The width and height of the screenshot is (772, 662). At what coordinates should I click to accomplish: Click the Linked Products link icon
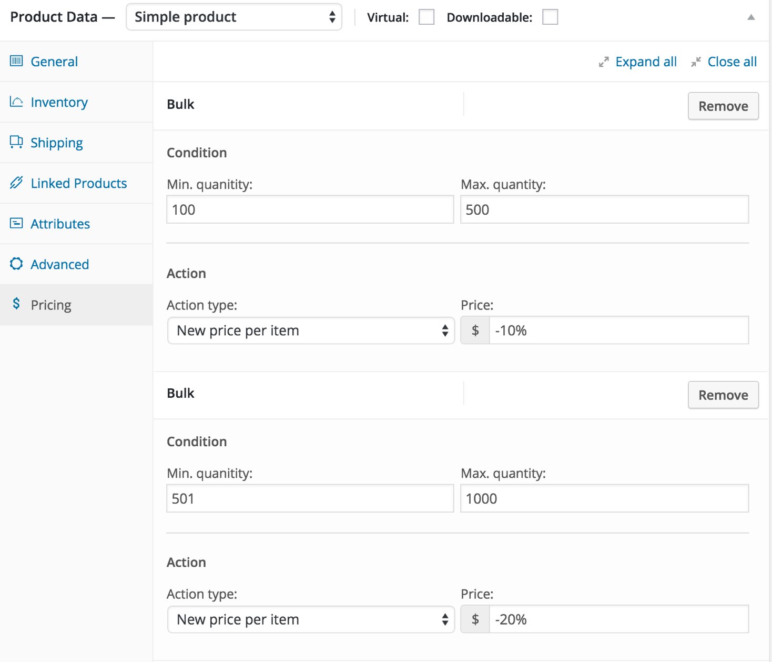point(16,183)
